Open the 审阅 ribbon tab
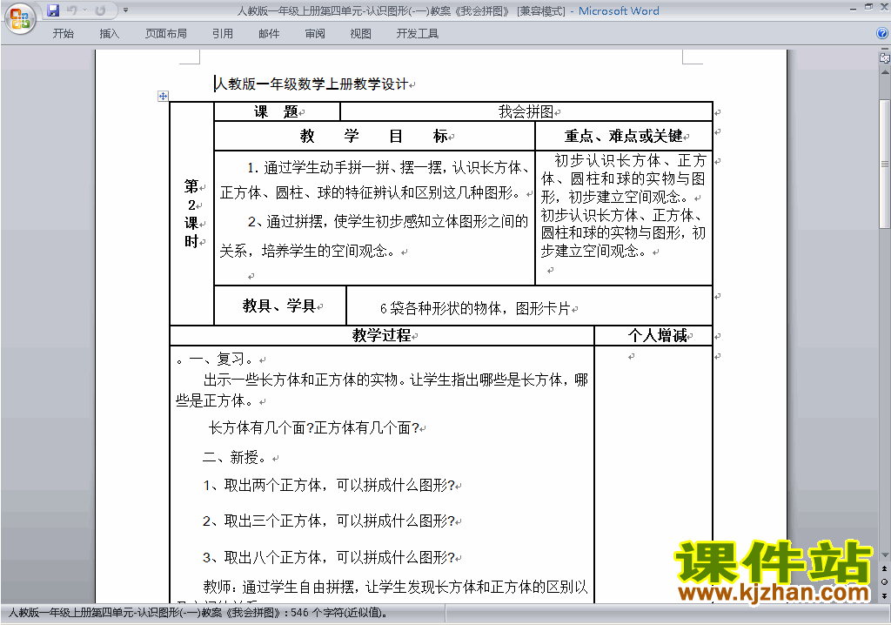The width and height of the screenshot is (891, 625). pos(315,34)
